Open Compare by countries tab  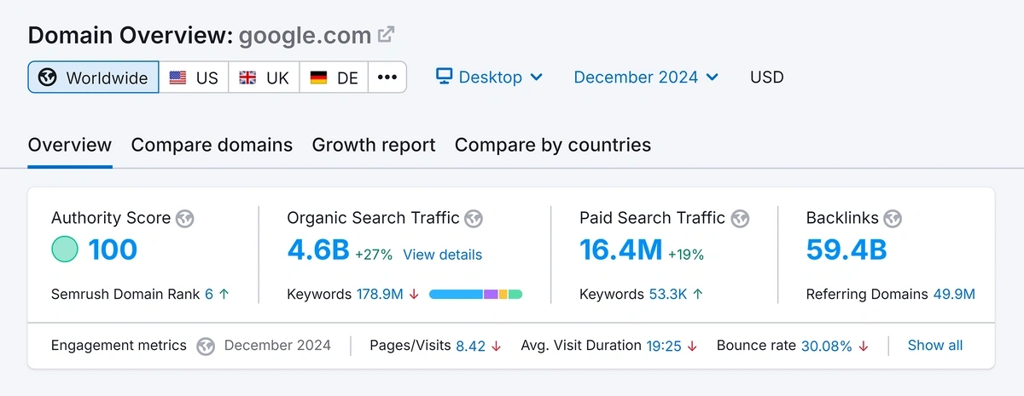(x=553, y=145)
